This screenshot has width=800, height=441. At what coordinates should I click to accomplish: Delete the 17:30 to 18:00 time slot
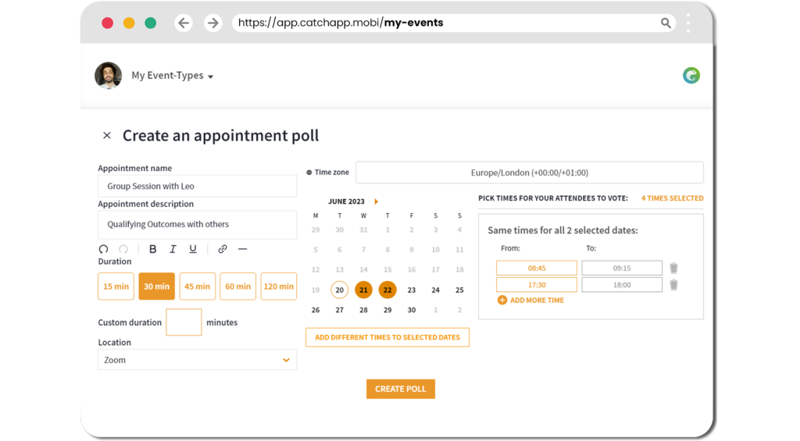point(673,284)
